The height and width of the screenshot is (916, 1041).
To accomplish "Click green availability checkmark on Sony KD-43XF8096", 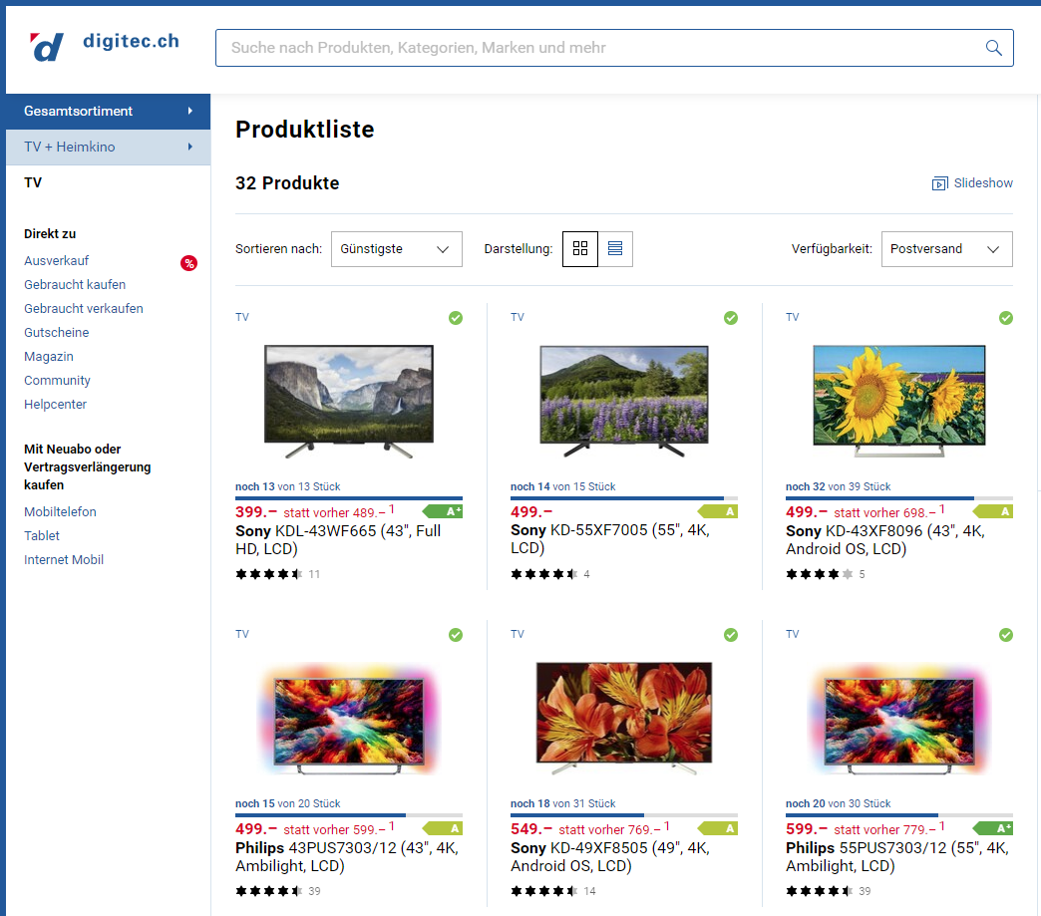I will tap(1006, 318).
